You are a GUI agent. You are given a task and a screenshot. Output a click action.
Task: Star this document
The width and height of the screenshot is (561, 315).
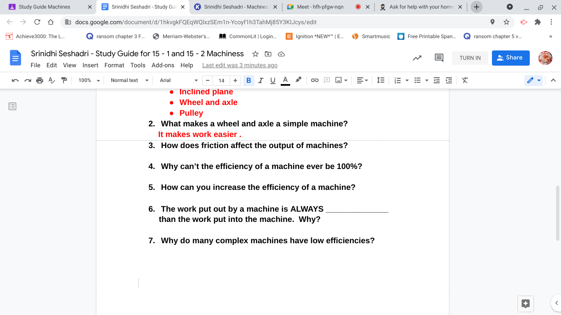tap(255, 54)
